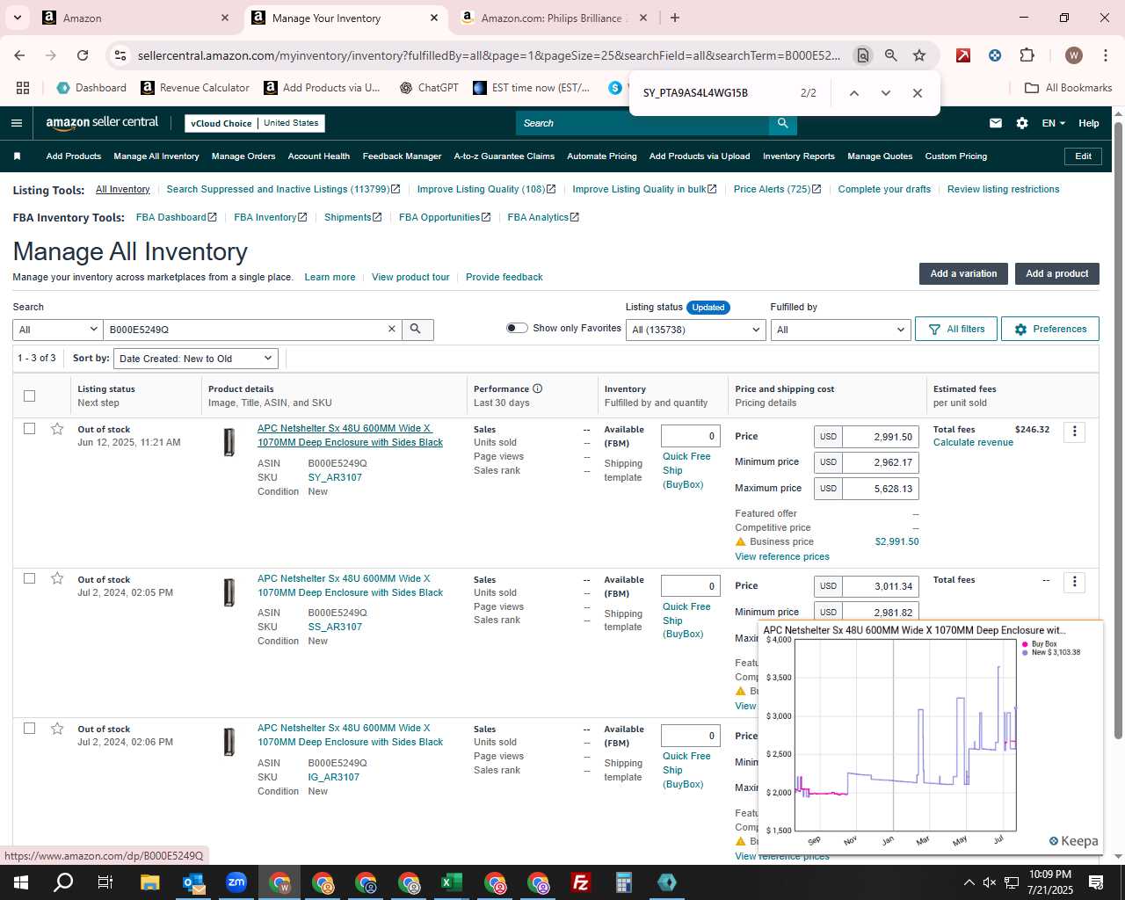
Task: Open All Bookmarks folder
Action: (x=1069, y=88)
